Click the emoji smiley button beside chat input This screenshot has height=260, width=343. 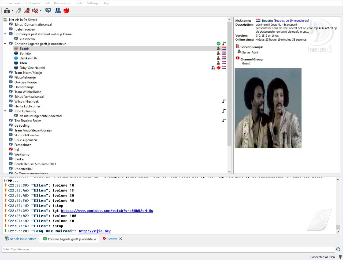[338, 249]
